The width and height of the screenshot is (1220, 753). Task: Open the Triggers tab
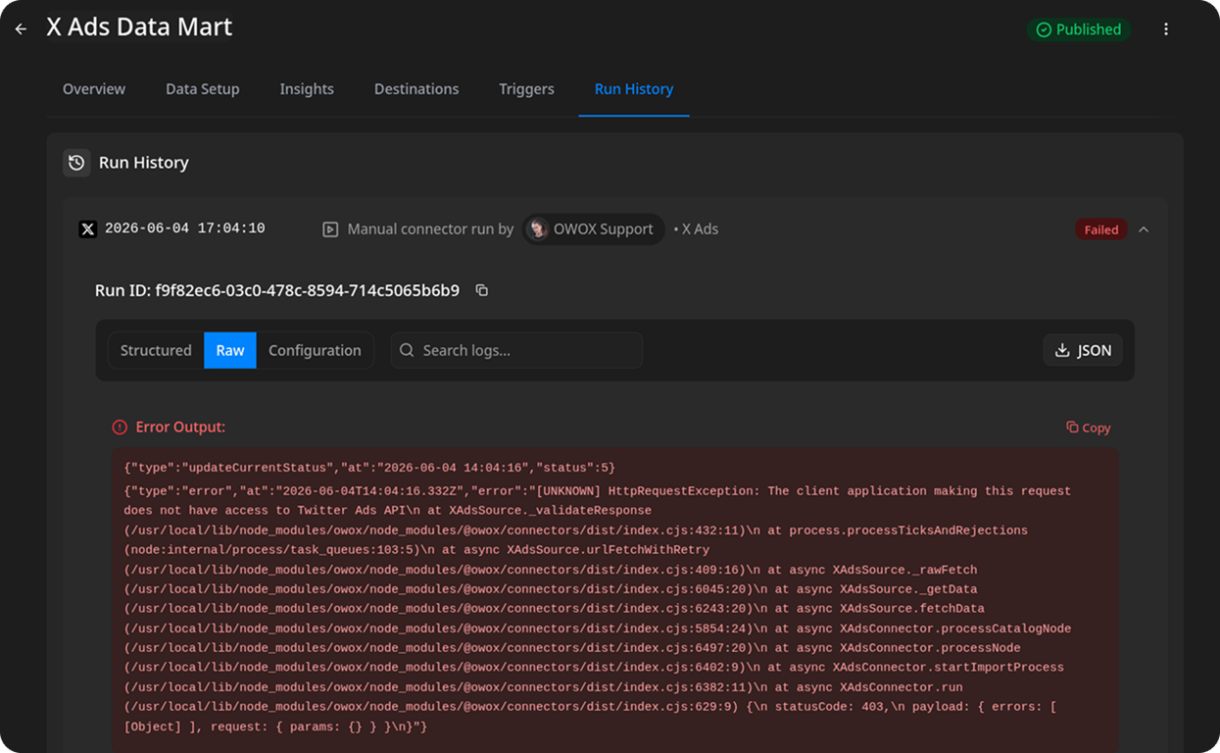point(526,89)
